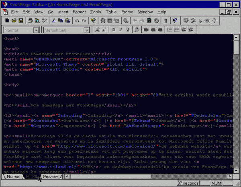Screen dimensions: 241x187
Task: Click the Insert Image icon
Action: point(117,20)
